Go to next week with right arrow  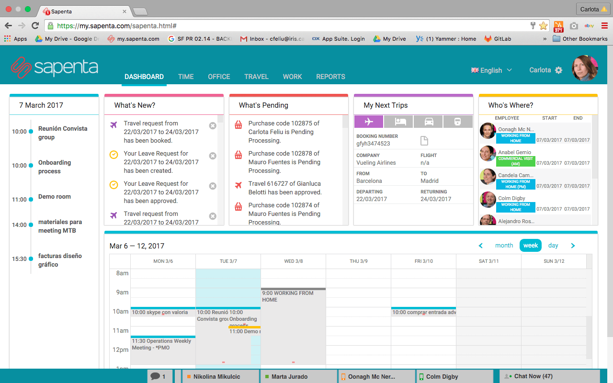click(573, 246)
